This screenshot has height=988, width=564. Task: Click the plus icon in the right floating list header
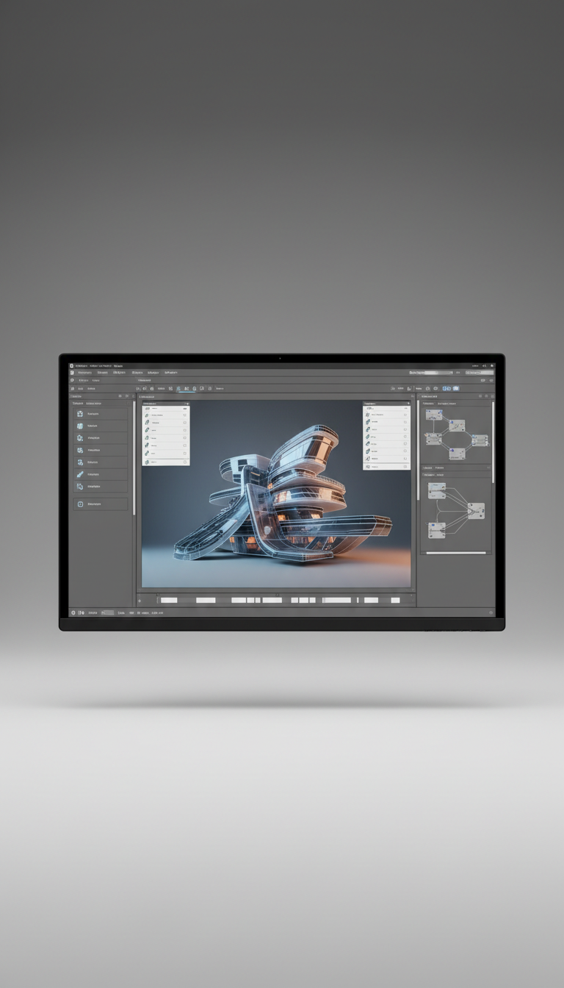[x=408, y=404]
